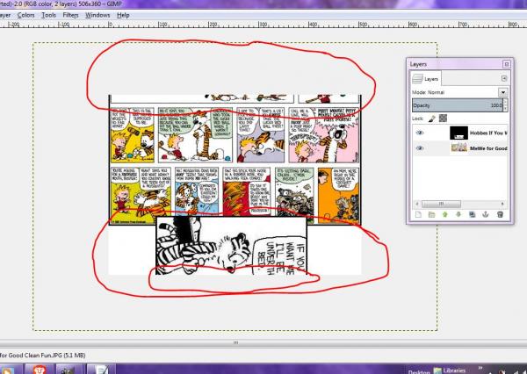
Task: Click the Layers list scroll left arrow
Action: (x=417, y=204)
